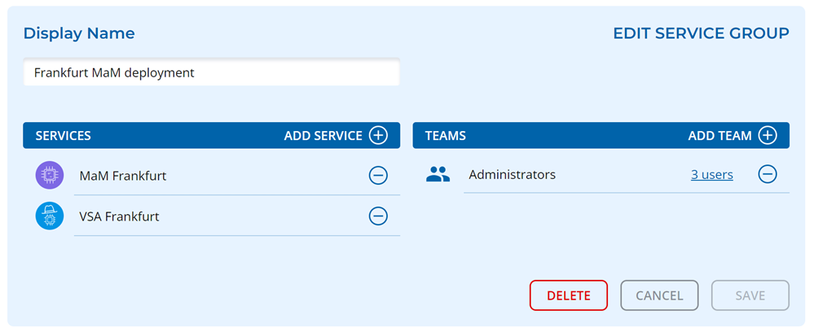Viewport: 814px width, 332px height.
Task: Click the ADD TEAM text label
Action: coord(719,136)
